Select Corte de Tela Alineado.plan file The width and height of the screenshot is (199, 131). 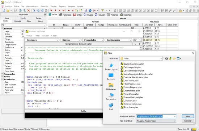point(134,77)
